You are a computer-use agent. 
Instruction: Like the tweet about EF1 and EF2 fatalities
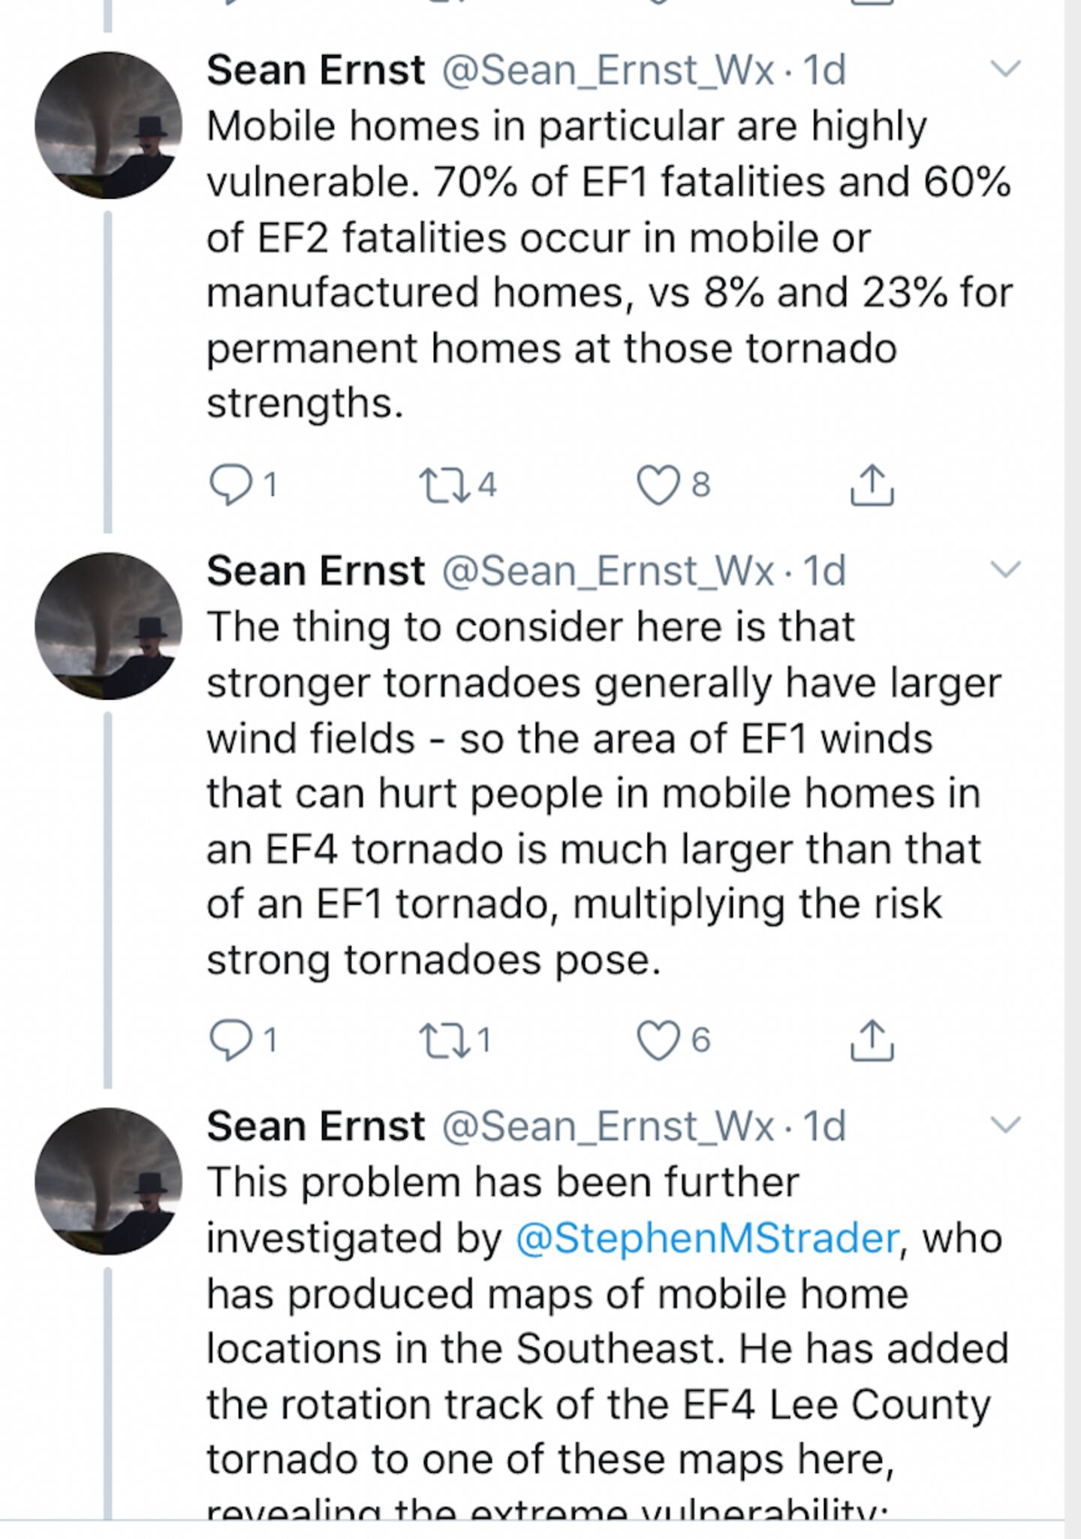tap(658, 484)
